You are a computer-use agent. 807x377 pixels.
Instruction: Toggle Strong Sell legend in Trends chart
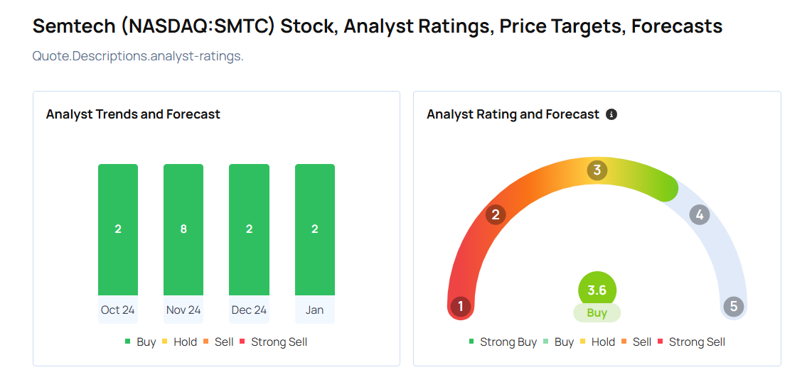[273, 342]
